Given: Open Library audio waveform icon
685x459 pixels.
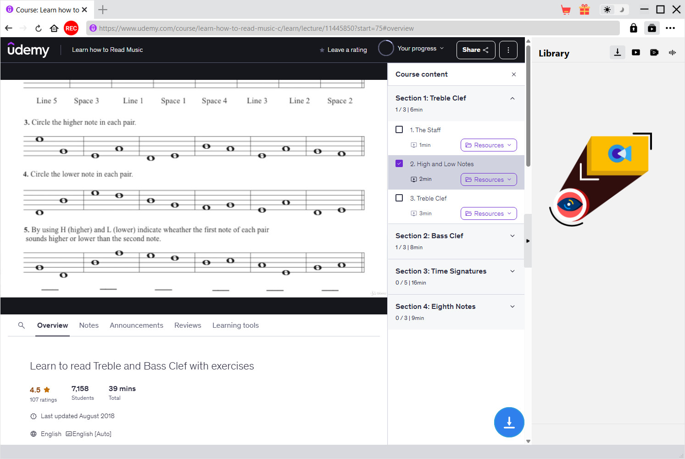Looking at the screenshot, I should pyautogui.click(x=673, y=52).
